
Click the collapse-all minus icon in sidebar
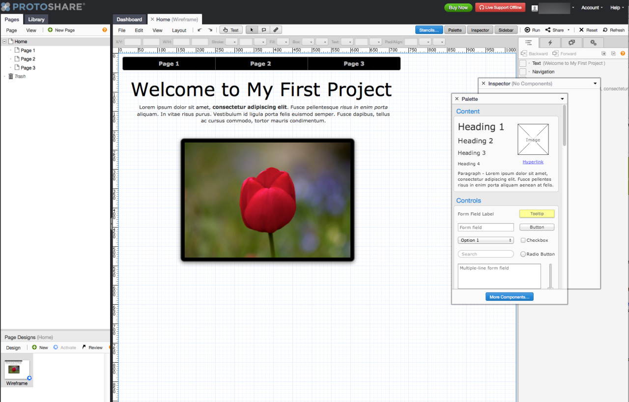tap(613, 54)
